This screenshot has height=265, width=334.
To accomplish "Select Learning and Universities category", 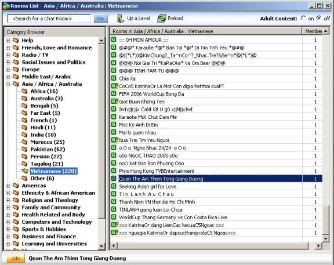I will coord(55,244).
